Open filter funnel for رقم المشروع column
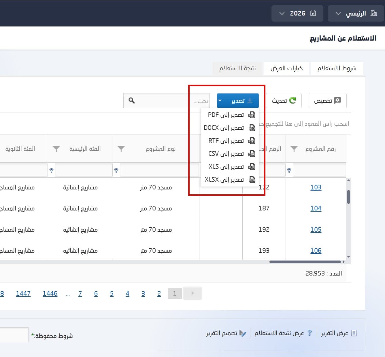This screenshot has height=357, width=385. tap(294, 149)
